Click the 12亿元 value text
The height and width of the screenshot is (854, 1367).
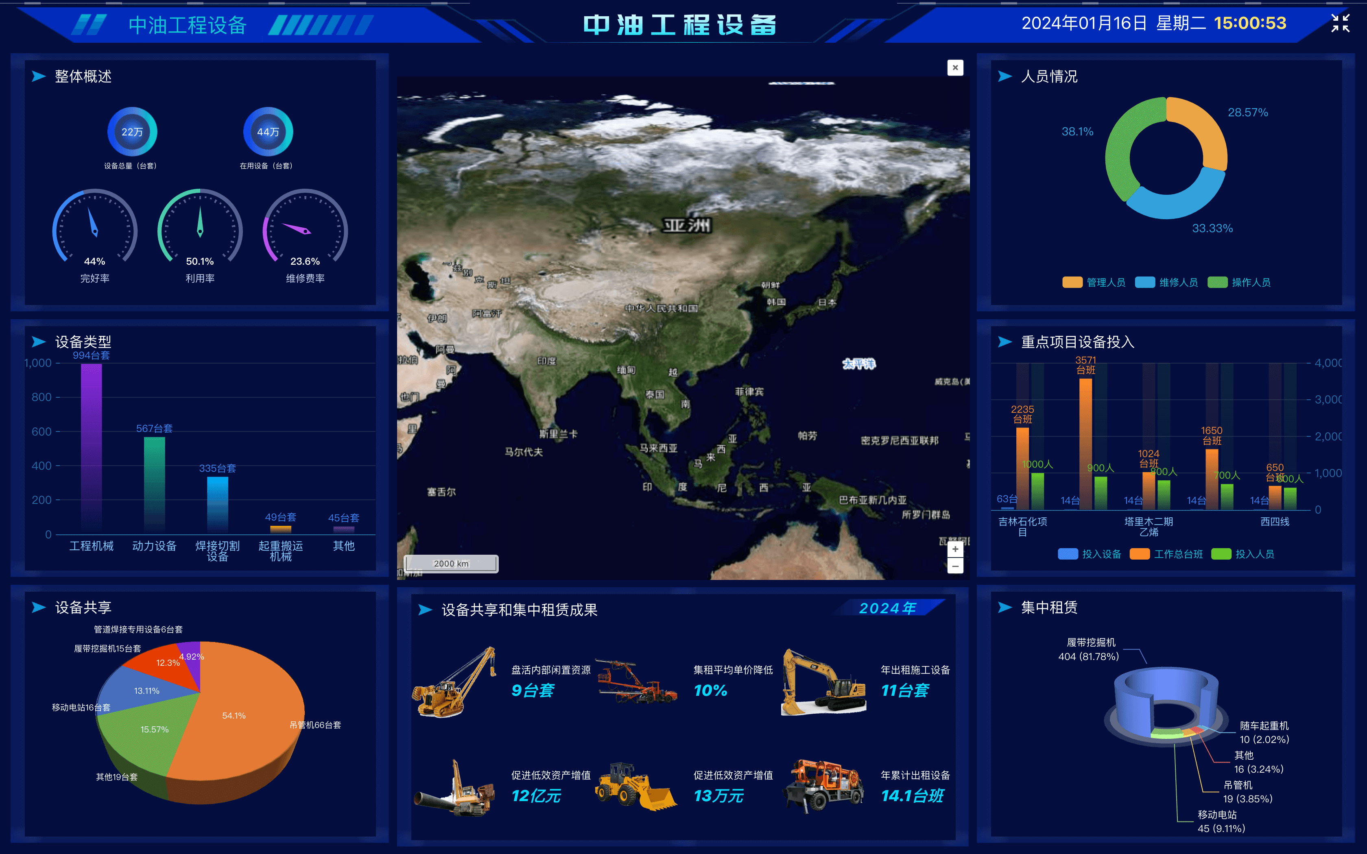point(536,796)
